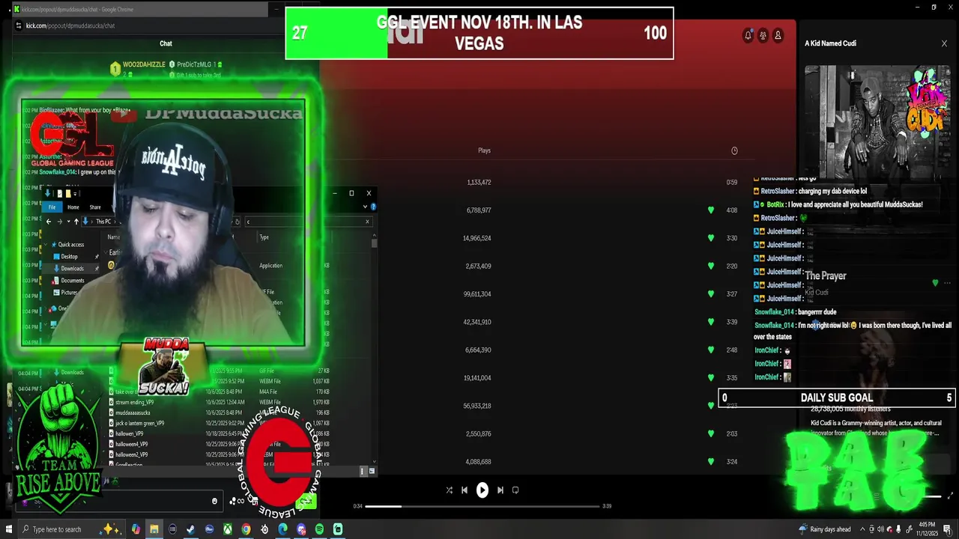959x539 pixels.
Task: Open the Share tab in File Explorer
Action: [95, 207]
